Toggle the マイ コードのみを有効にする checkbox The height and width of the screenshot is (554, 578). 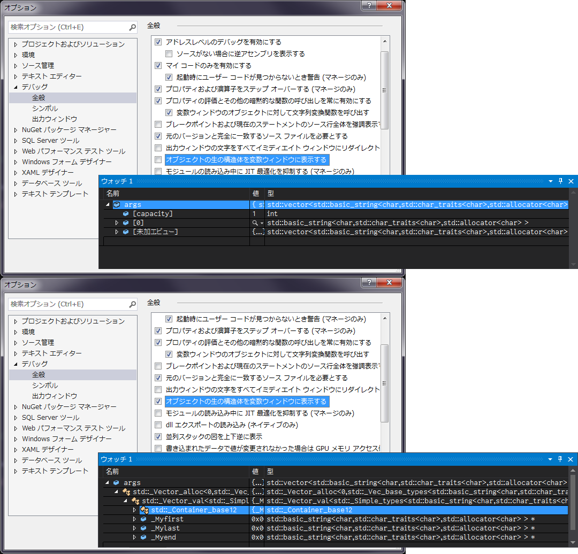tap(158, 65)
